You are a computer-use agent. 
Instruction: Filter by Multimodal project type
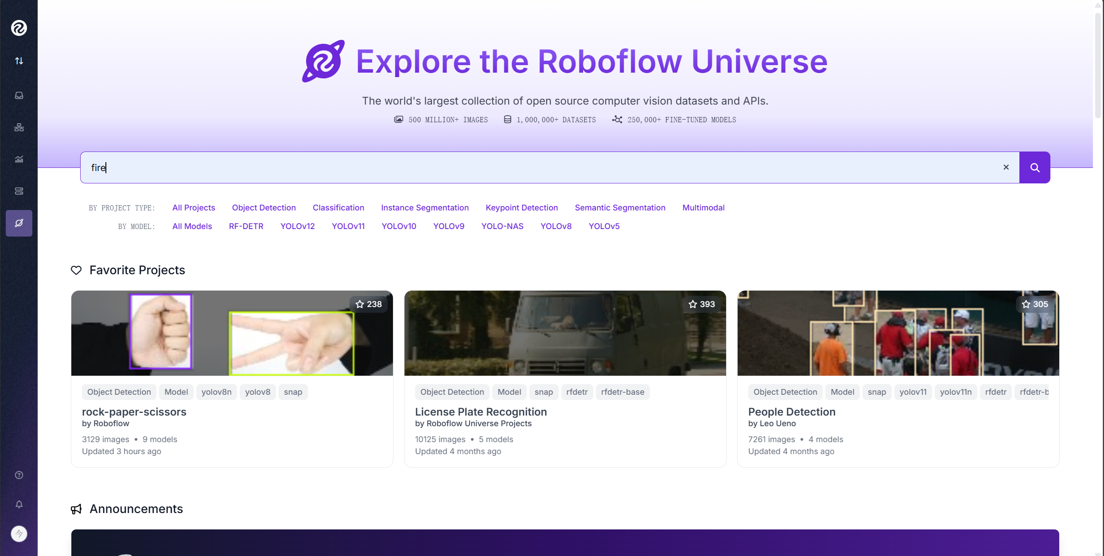704,208
